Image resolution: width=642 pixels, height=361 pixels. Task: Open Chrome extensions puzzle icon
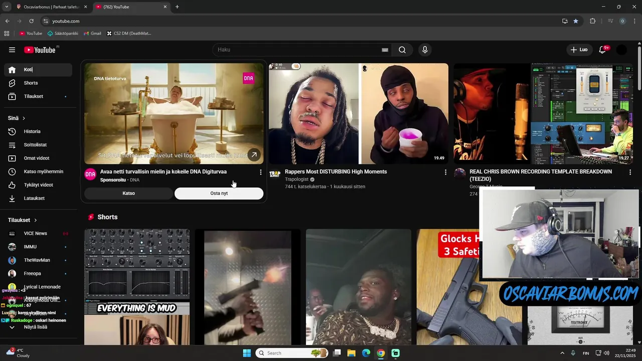[x=592, y=21]
